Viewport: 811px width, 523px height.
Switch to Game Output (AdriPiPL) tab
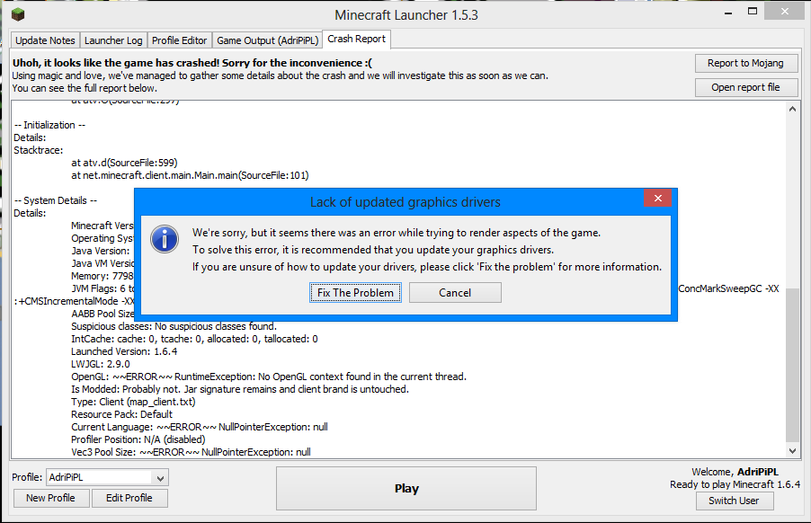267,40
